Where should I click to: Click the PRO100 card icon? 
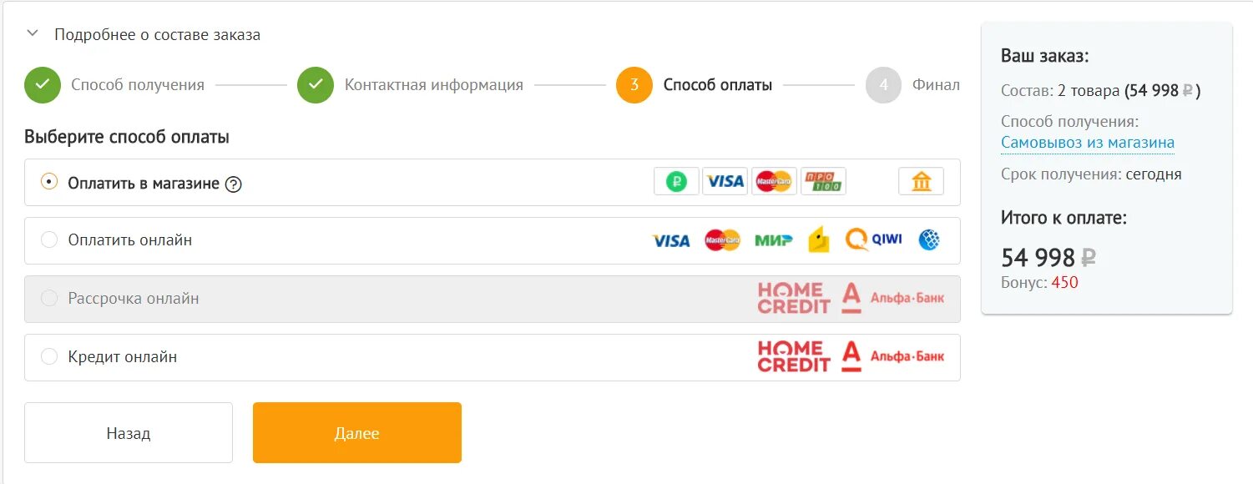pyautogui.click(x=823, y=181)
